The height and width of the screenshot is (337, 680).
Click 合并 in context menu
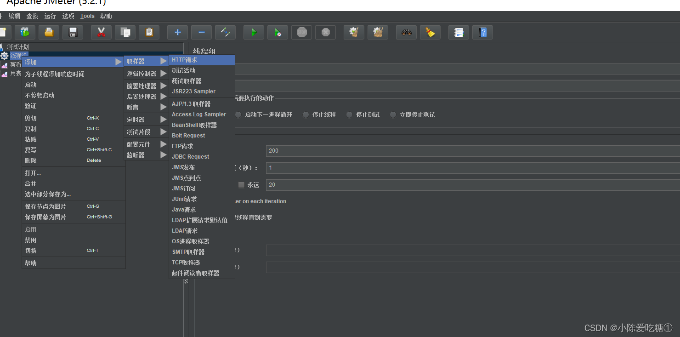74,183
